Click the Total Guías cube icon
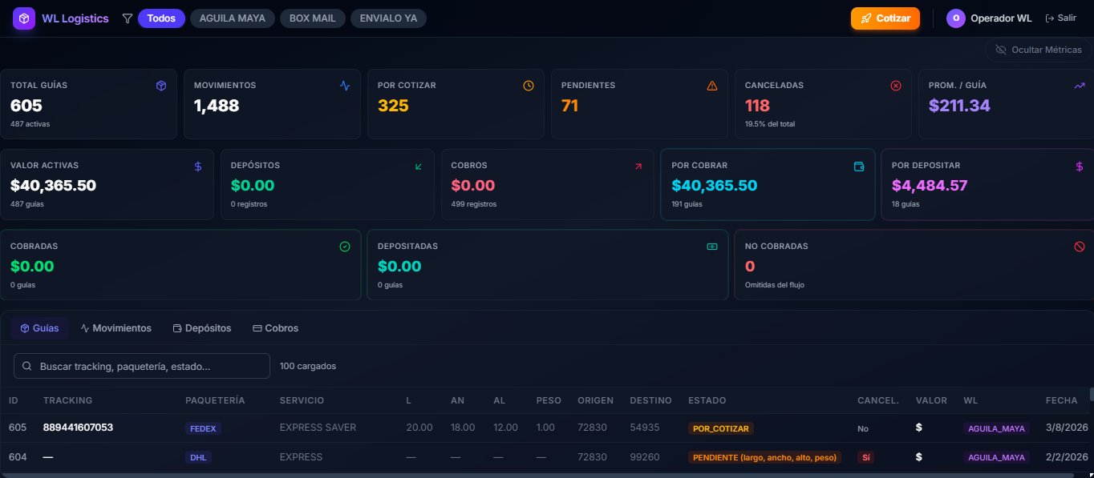This screenshot has width=1094, height=478. 161,86
